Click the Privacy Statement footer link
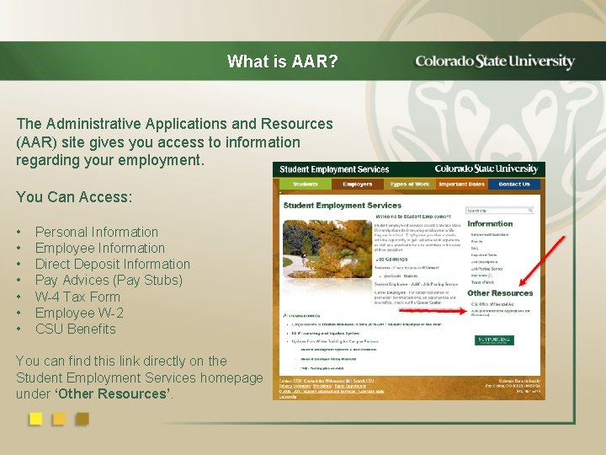 (295, 386)
